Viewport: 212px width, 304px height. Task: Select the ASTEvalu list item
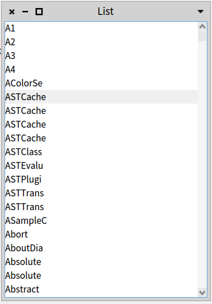click(x=101, y=165)
